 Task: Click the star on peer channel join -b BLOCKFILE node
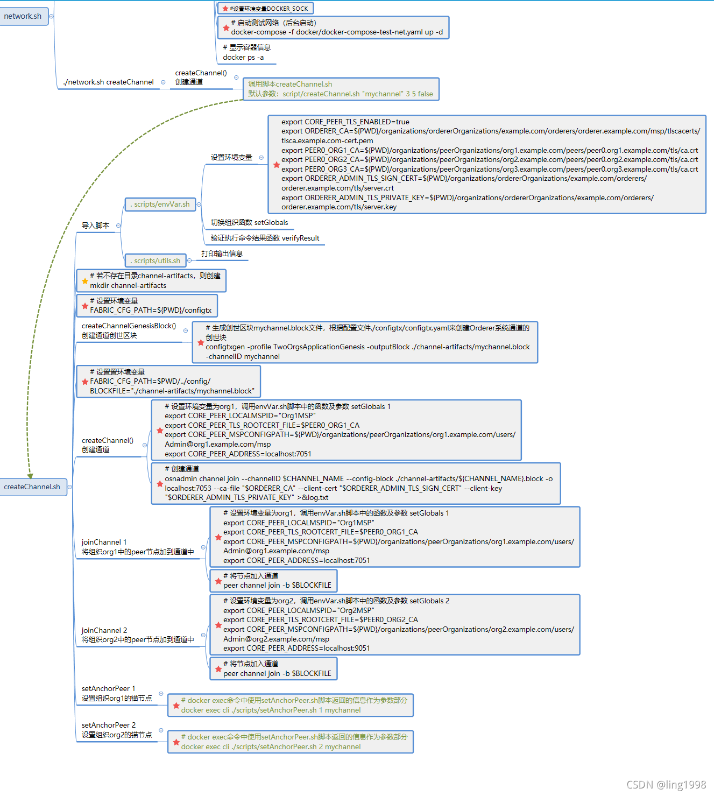(x=218, y=581)
